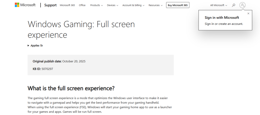Go to Support home link
Viewport: 260px width, 115px height.
click(51, 5)
